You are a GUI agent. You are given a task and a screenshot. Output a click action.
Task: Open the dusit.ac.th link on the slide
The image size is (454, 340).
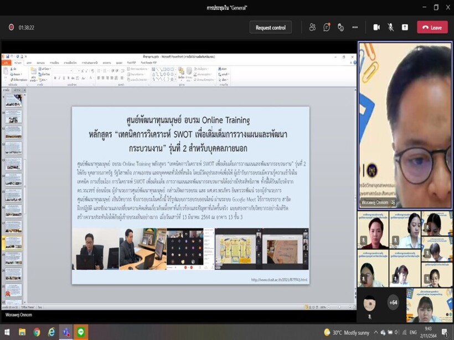pos(279,280)
